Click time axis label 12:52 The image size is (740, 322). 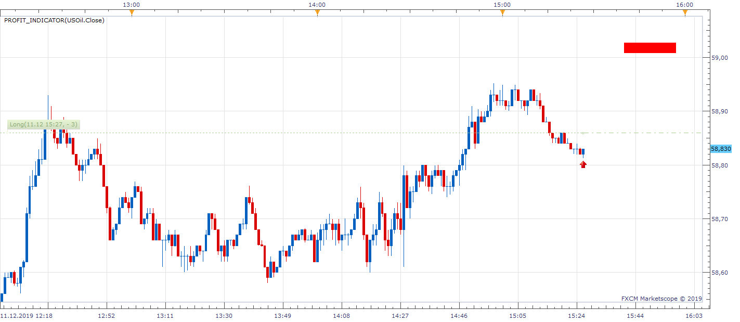[x=106, y=316]
